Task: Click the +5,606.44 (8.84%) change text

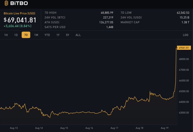Action: click(x=18, y=26)
